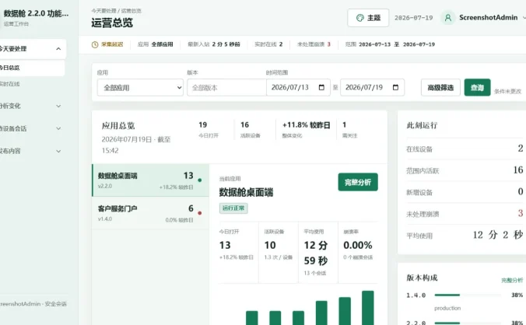The image size is (526, 325).
Task: Expand the 设备会话 sidebar section
Action: 58,128
